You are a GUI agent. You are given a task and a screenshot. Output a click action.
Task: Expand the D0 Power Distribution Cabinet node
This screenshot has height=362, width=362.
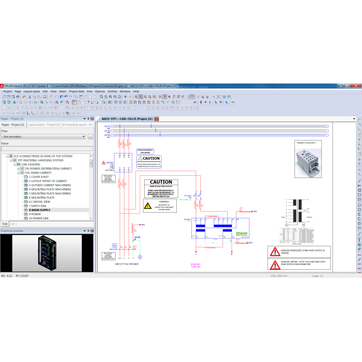[x=19, y=169]
